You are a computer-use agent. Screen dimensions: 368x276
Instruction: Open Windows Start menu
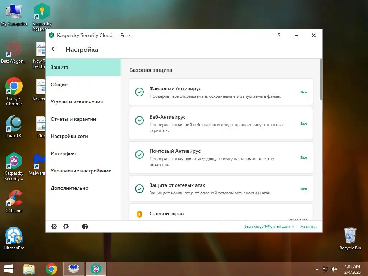coord(9,269)
